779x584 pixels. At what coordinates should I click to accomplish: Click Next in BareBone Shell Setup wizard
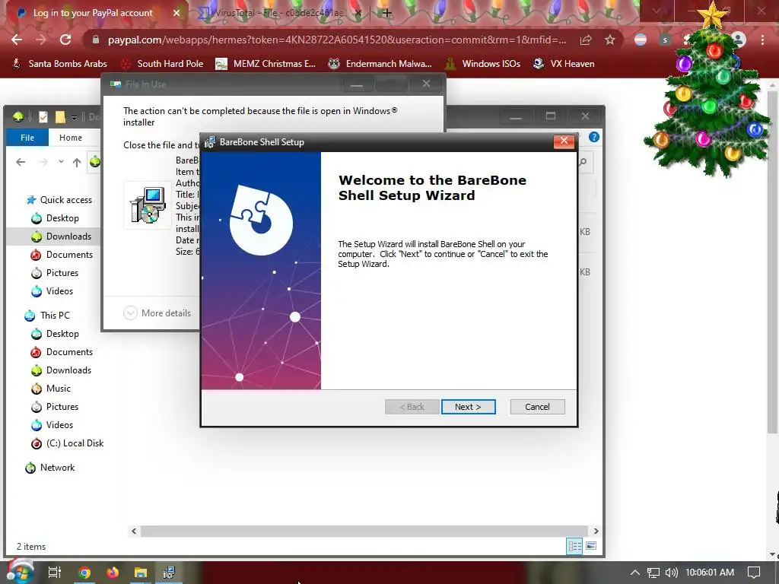pos(468,407)
